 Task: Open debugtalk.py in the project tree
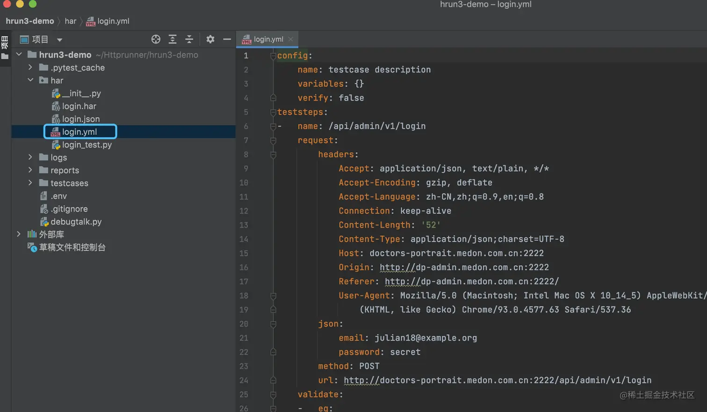pos(76,222)
